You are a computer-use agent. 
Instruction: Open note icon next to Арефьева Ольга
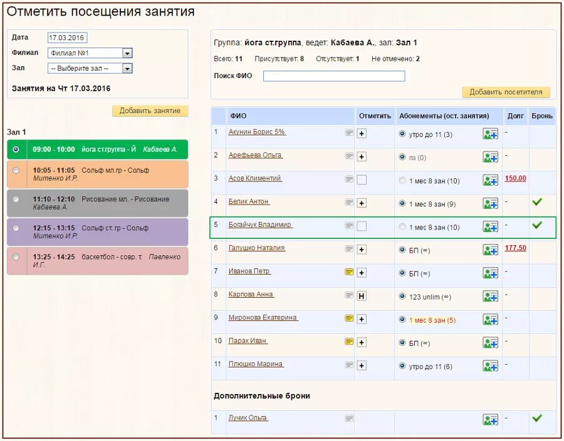click(349, 156)
